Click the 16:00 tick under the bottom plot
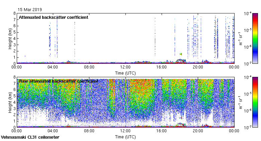This screenshot has height=141, width=261. click(162, 131)
